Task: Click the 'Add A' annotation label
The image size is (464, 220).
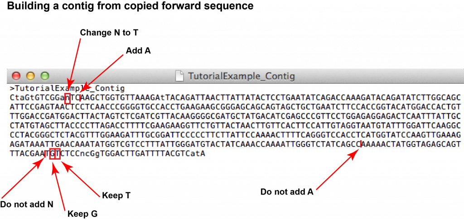Action: [138, 51]
